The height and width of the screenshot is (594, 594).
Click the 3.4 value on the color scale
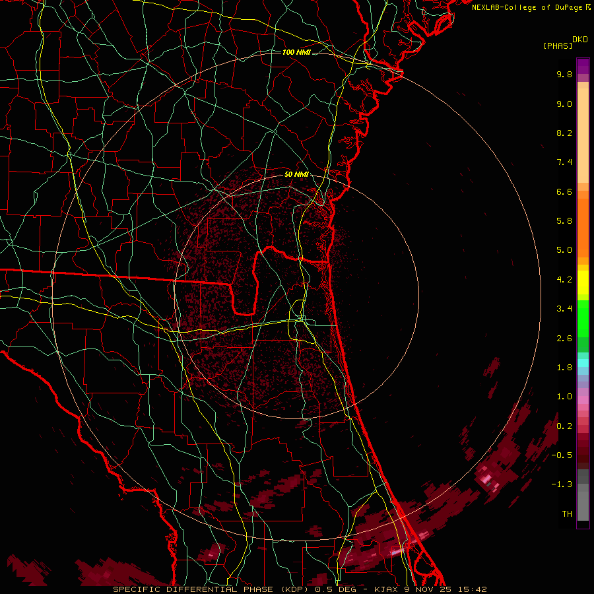point(564,309)
